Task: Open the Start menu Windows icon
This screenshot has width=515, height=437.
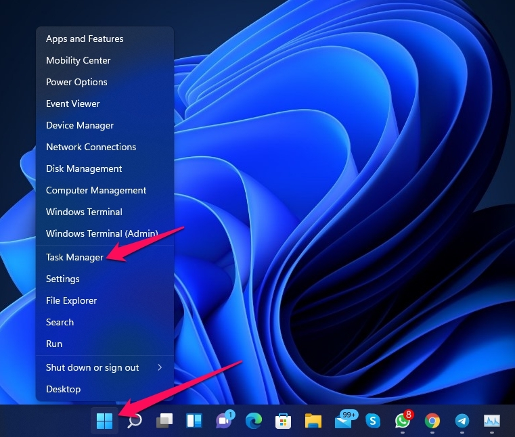Action: click(x=104, y=421)
